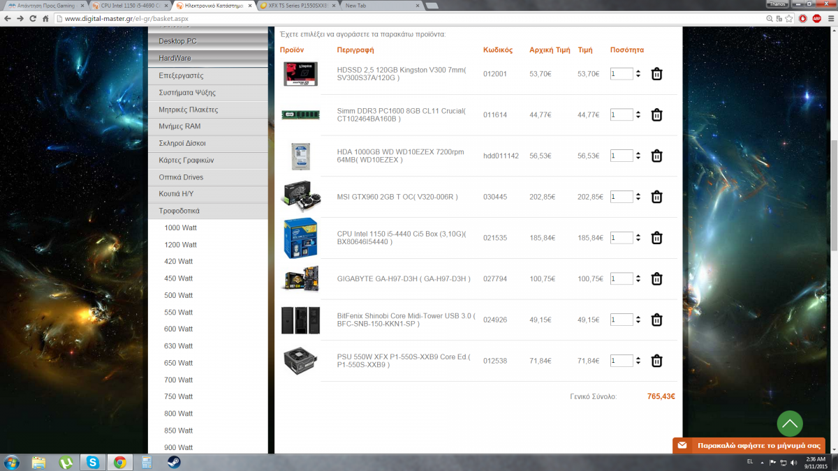The width and height of the screenshot is (838, 471).
Task: Switch to the CPU Intel 1150 i5-4690 tab
Action: [x=131, y=6]
